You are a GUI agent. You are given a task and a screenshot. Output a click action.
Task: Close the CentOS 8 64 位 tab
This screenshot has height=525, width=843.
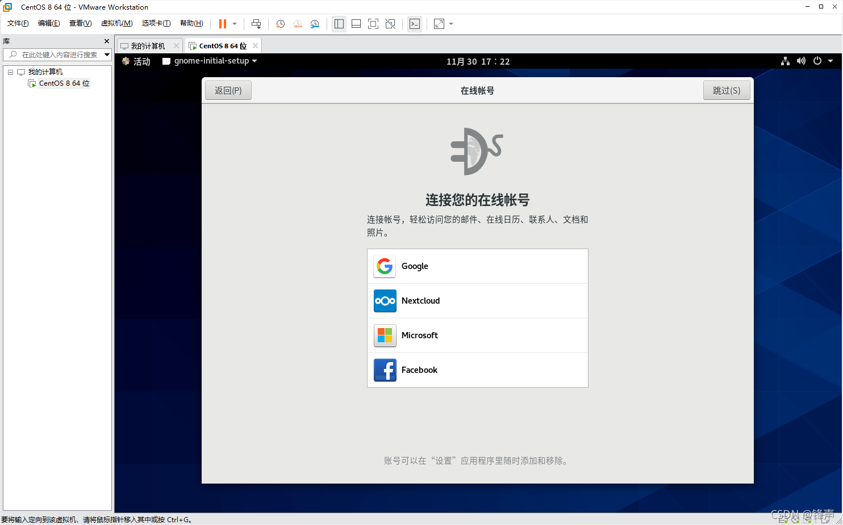coord(255,46)
